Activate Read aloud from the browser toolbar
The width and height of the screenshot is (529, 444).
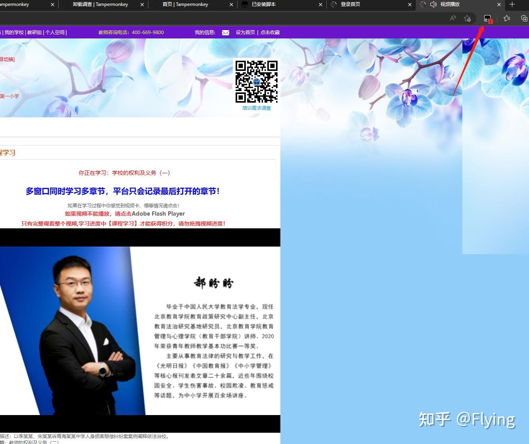(452, 18)
